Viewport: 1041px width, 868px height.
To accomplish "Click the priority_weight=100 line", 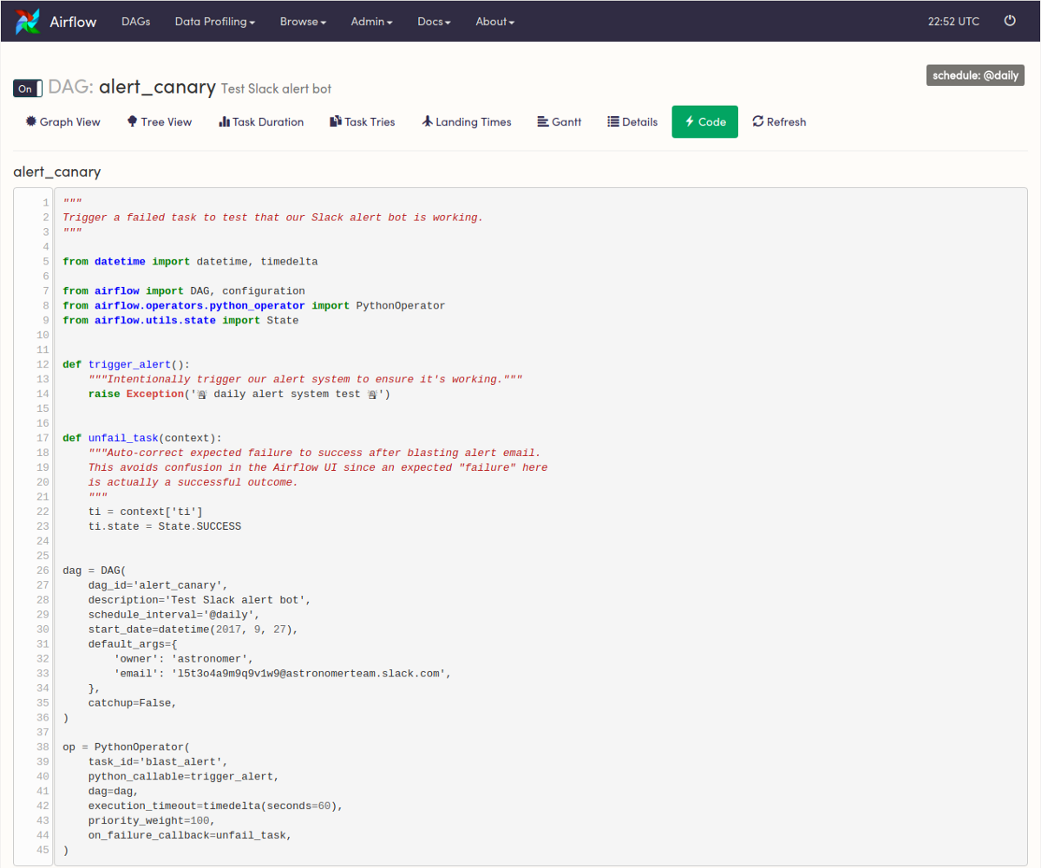I will (x=152, y=821).
